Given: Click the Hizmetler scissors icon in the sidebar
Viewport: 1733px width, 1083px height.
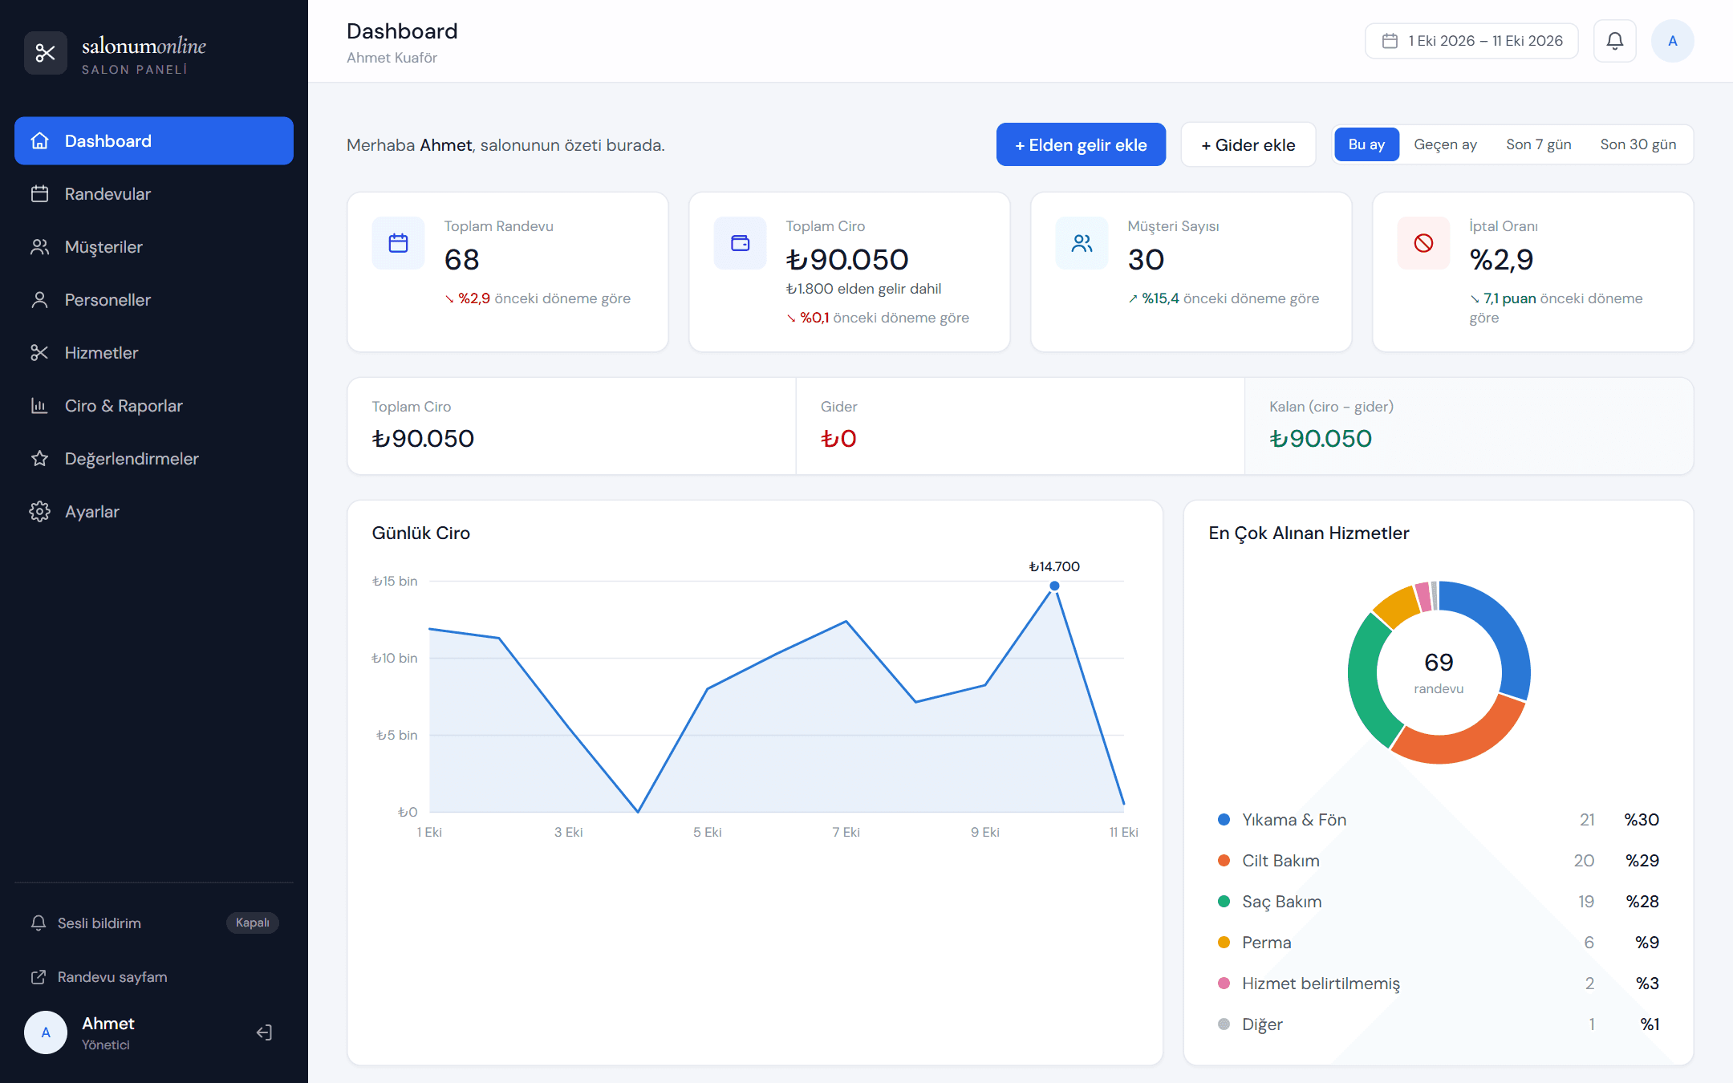Looking at the screenshot, I should click(x=39, y=353).
